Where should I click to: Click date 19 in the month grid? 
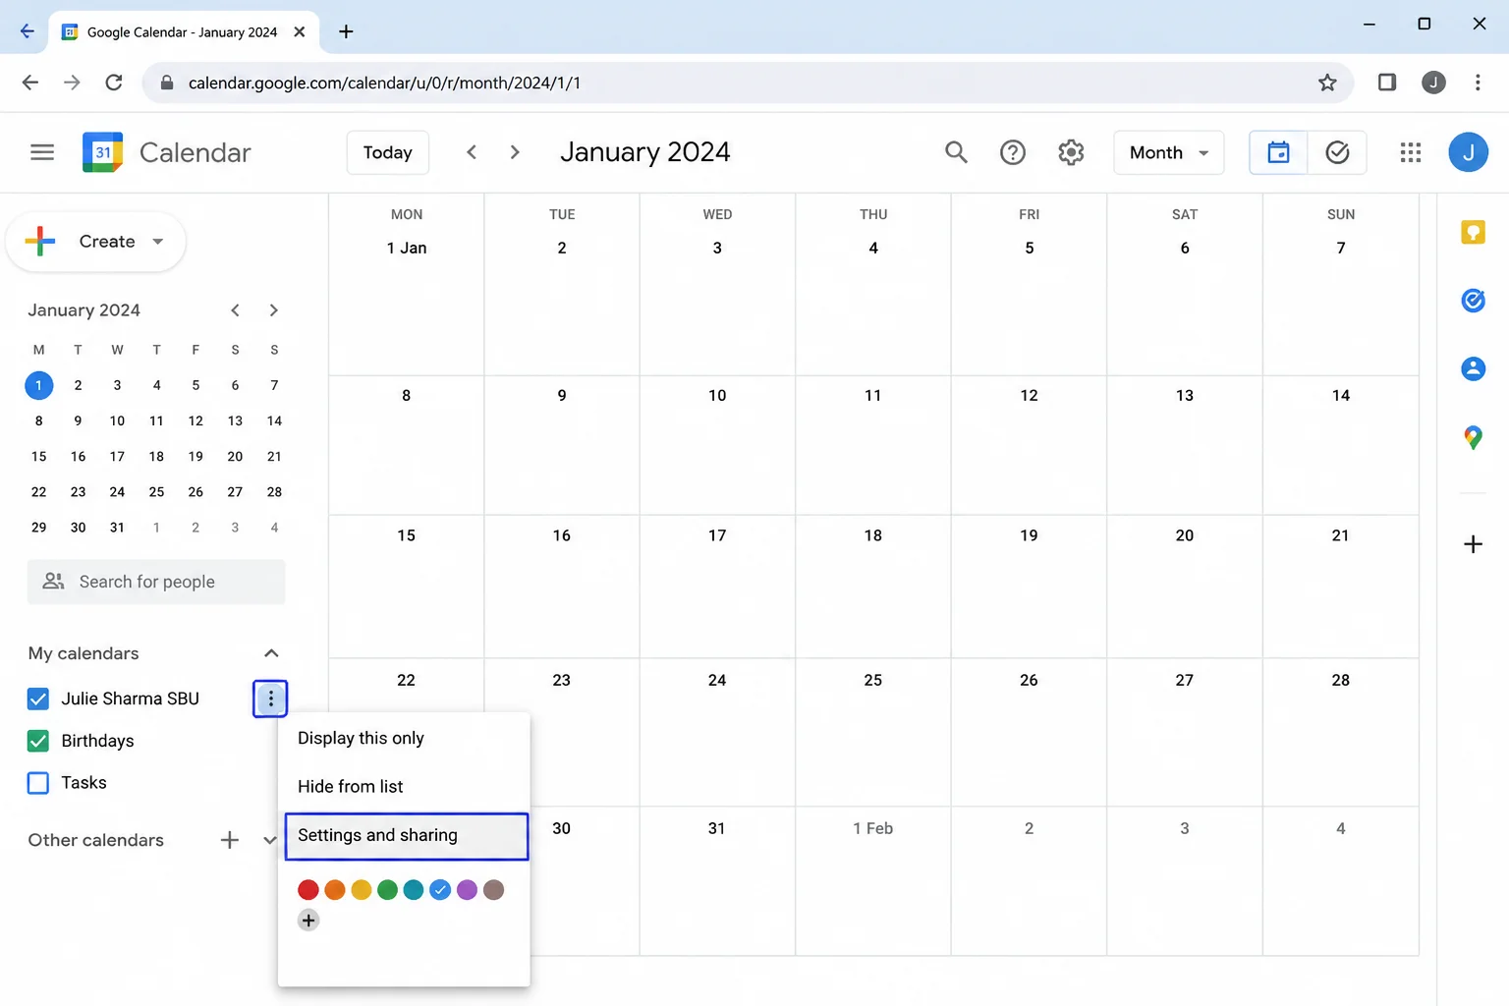(x=1029, y=535)
